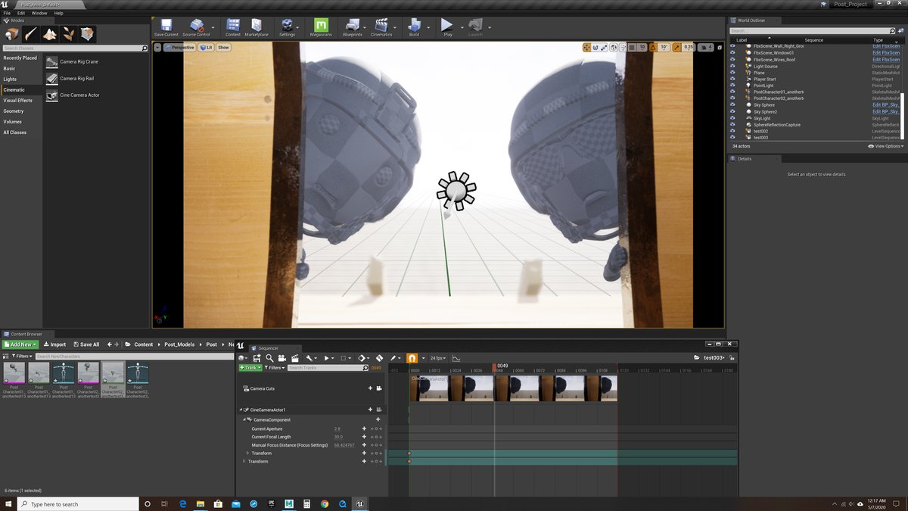This screenshot has width=908, height=511.
Task: Open the Megascans panel from the toolbar
Action: coord(320,26)
